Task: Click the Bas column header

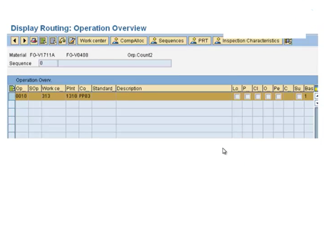Action: pos(309,89)
